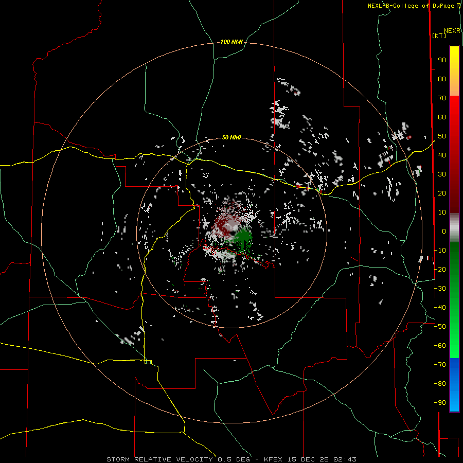The image size is (463, 463).
Task: Click the positive 20 scale value
Action: click(x=442, y=193)
